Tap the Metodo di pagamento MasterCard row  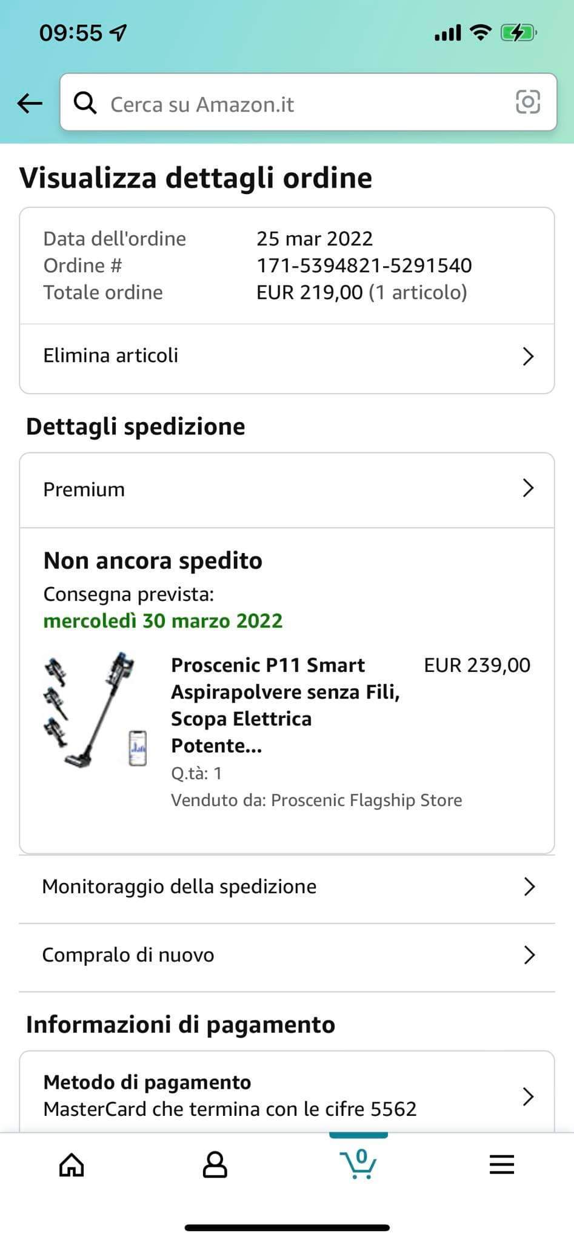230,1095
